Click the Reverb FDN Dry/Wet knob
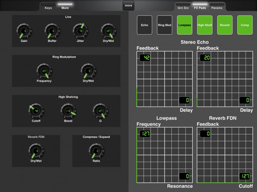The image size is (257, 192). 36,151
